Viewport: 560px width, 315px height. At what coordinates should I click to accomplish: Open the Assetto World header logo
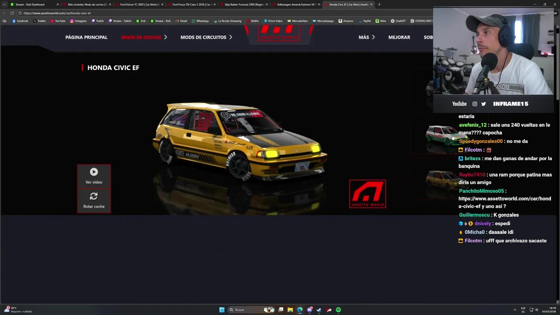[x=279, y=34]
